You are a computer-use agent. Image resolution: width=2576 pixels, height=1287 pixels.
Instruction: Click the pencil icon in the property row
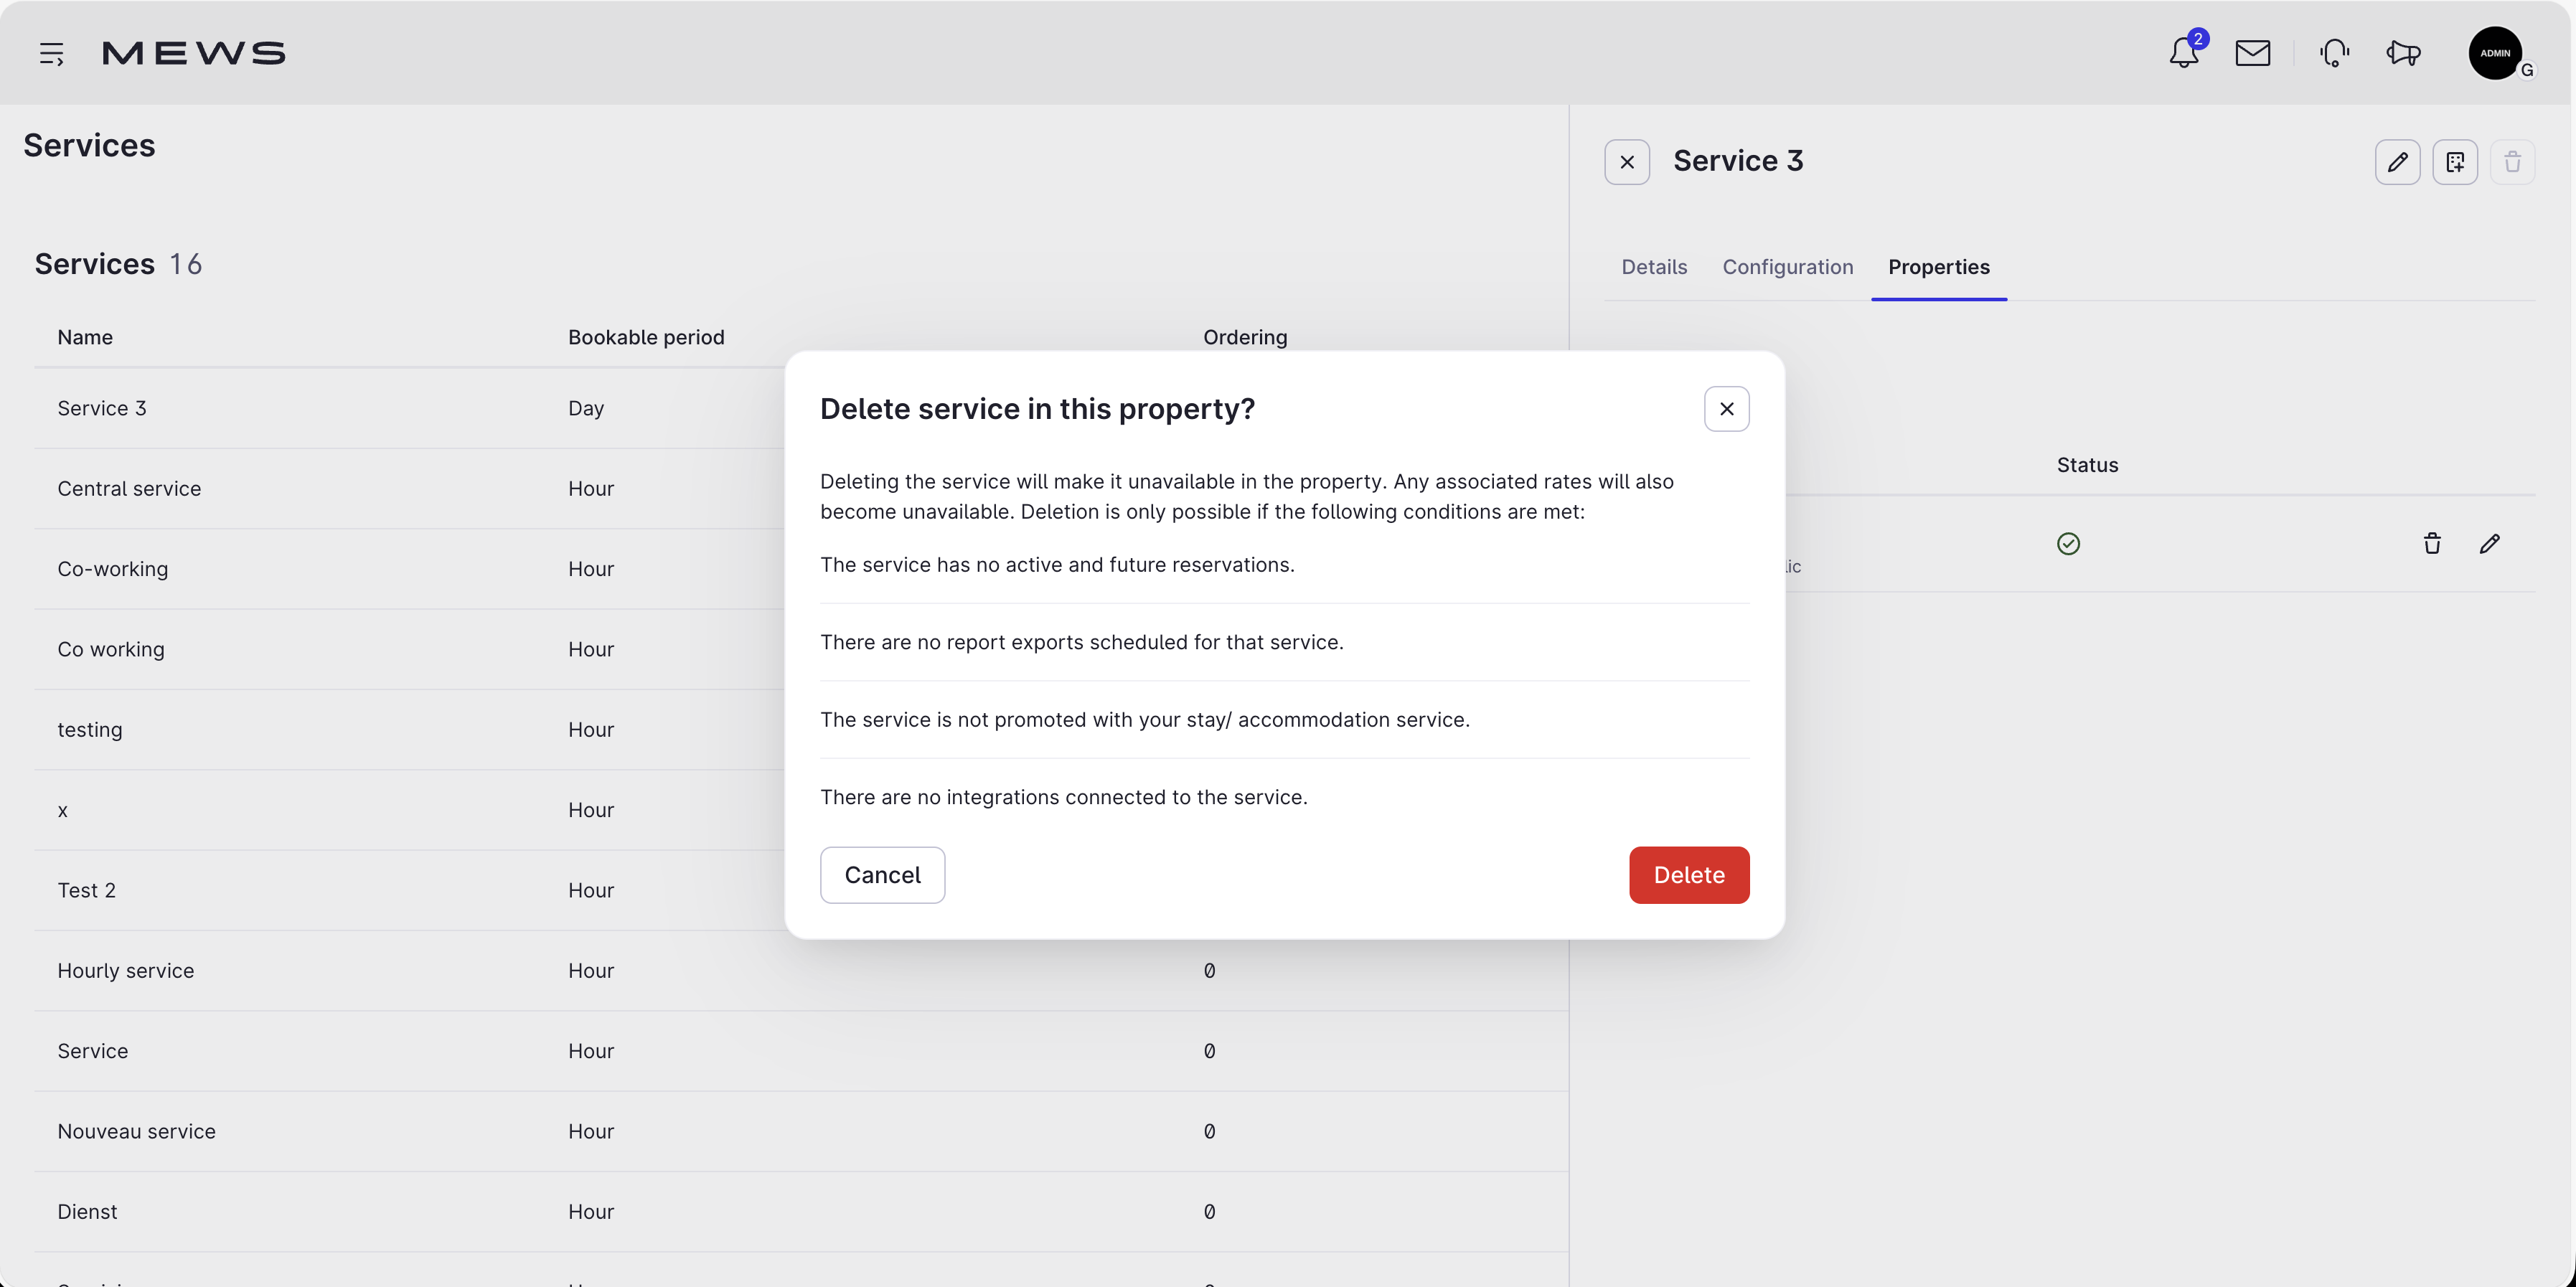click(x=2489, y=543)
